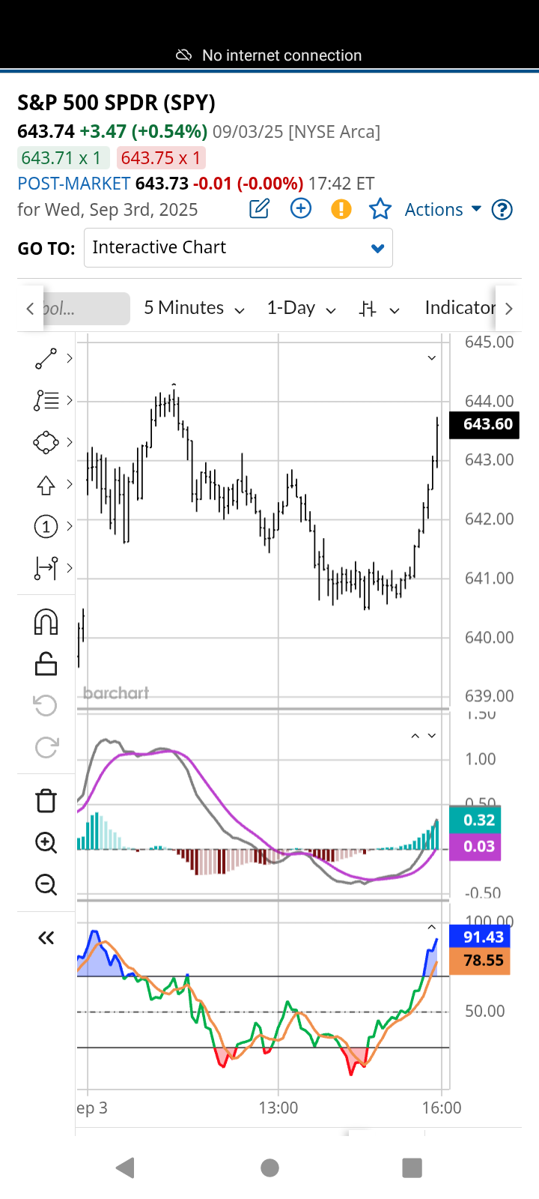
Task: Expand the 5 Minutes interval dropdown
Action: coord(194,308)
